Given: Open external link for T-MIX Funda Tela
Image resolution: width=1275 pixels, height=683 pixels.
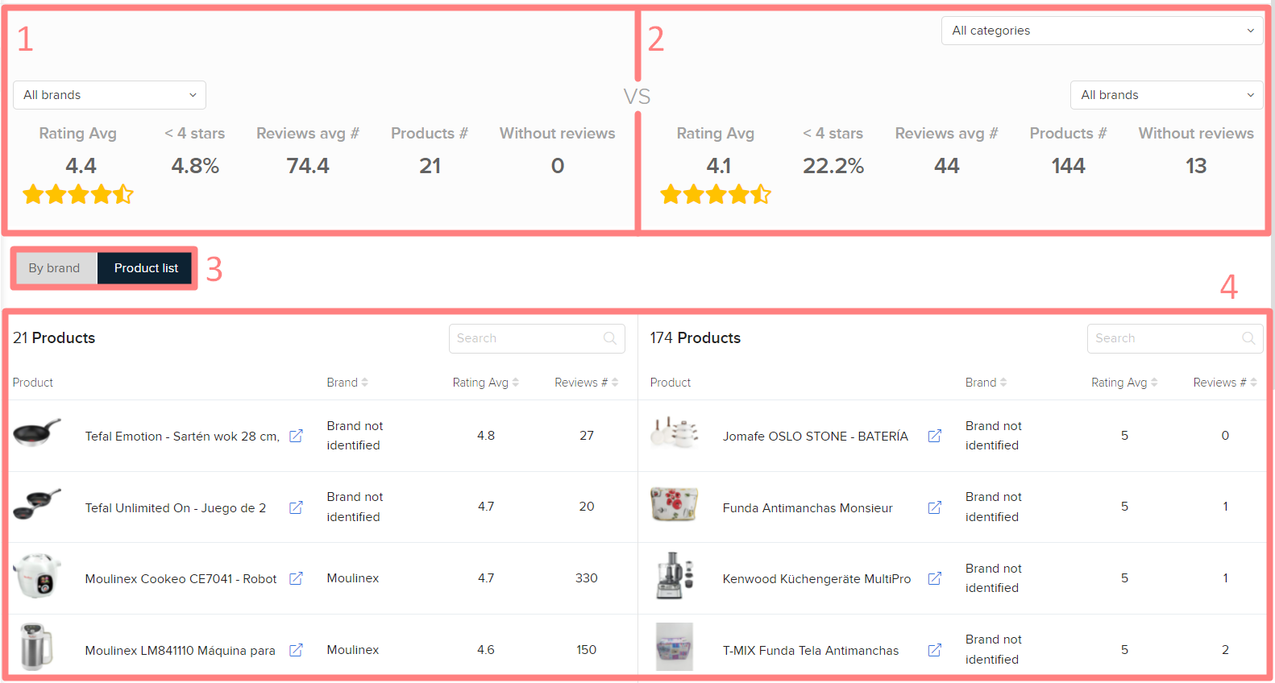Looking at the screenshot, I should point(934,650).
